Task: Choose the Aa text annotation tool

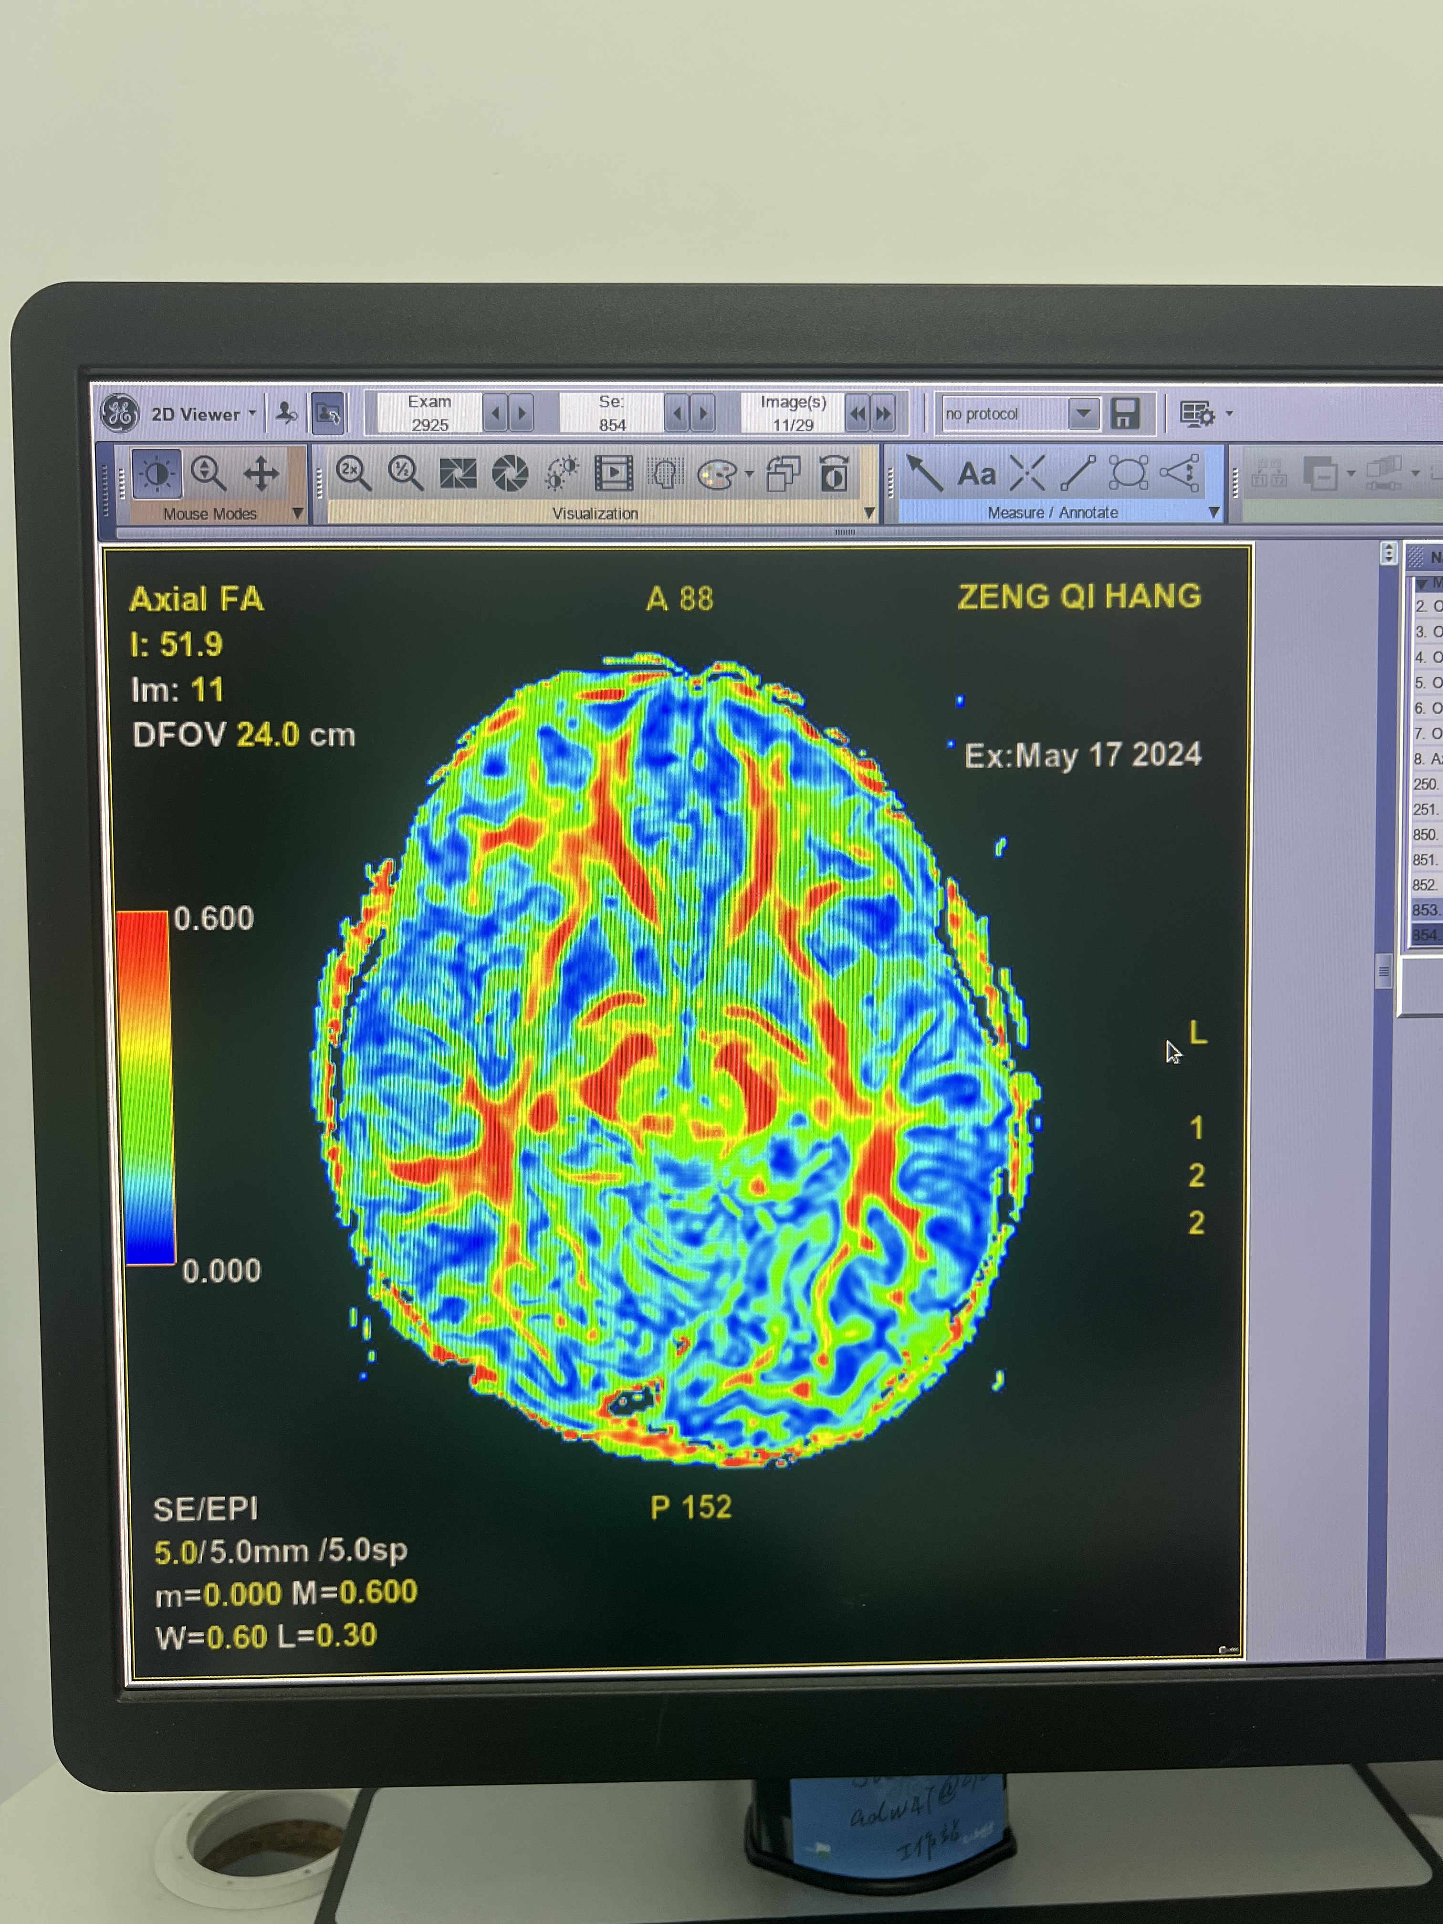Action: [976, 475]
